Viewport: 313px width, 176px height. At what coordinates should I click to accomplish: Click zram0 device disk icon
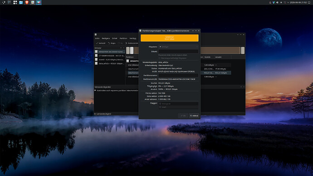pos(96,59)
